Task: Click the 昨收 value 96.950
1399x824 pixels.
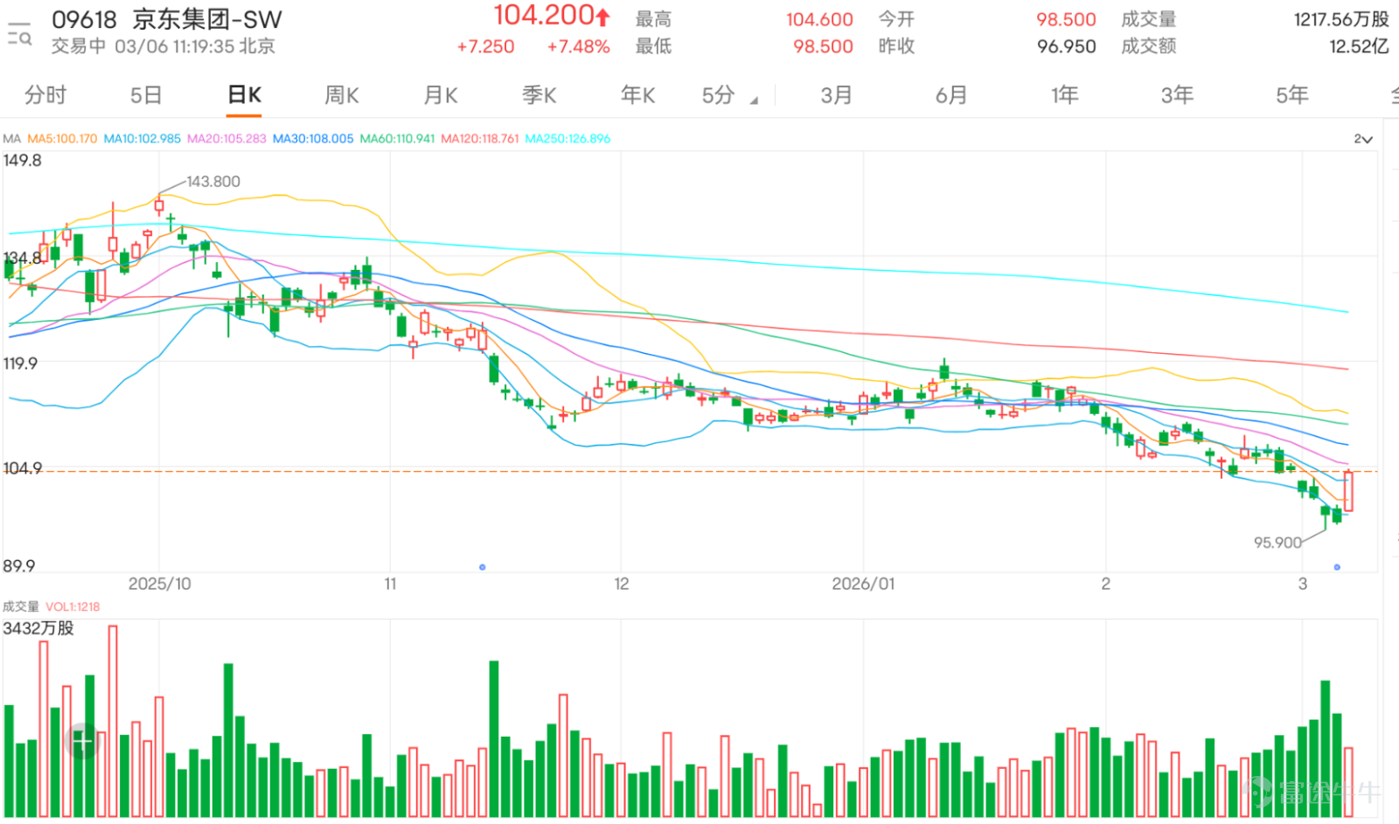Action: [1066, 46]
